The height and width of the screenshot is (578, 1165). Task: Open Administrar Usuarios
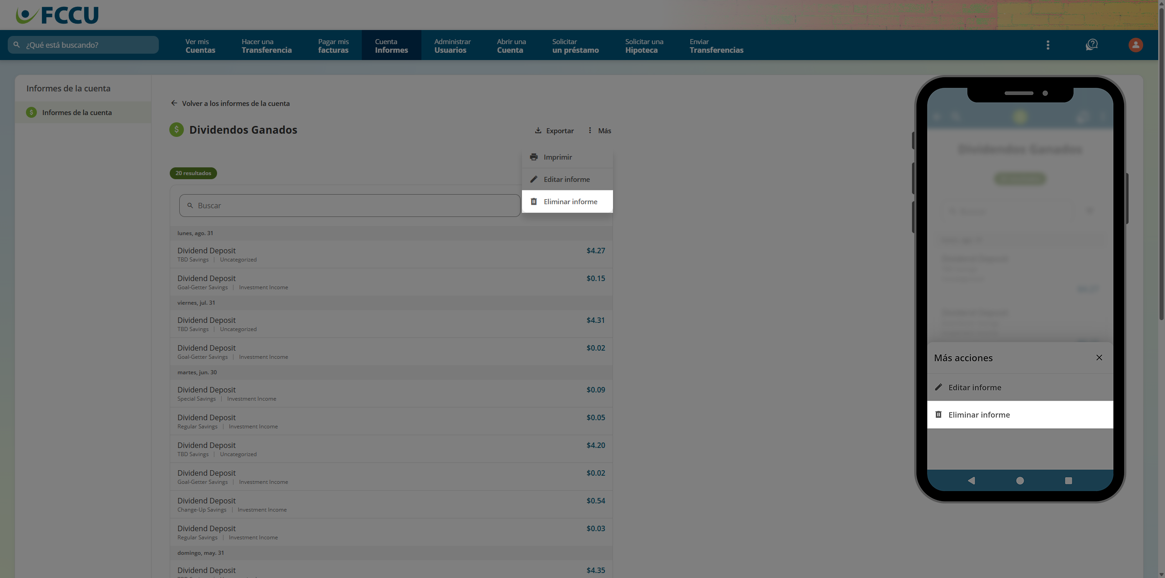(x=452, y=45)
